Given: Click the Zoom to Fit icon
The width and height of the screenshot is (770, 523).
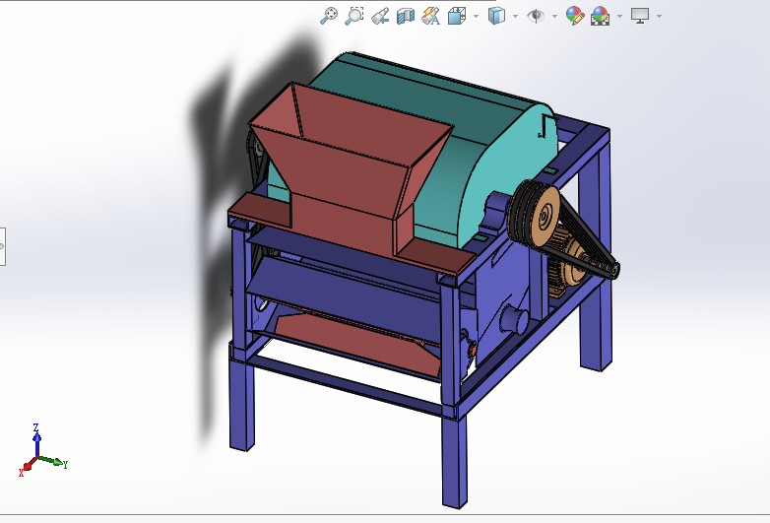Looking at the screenshot, I should pos(329,16).
